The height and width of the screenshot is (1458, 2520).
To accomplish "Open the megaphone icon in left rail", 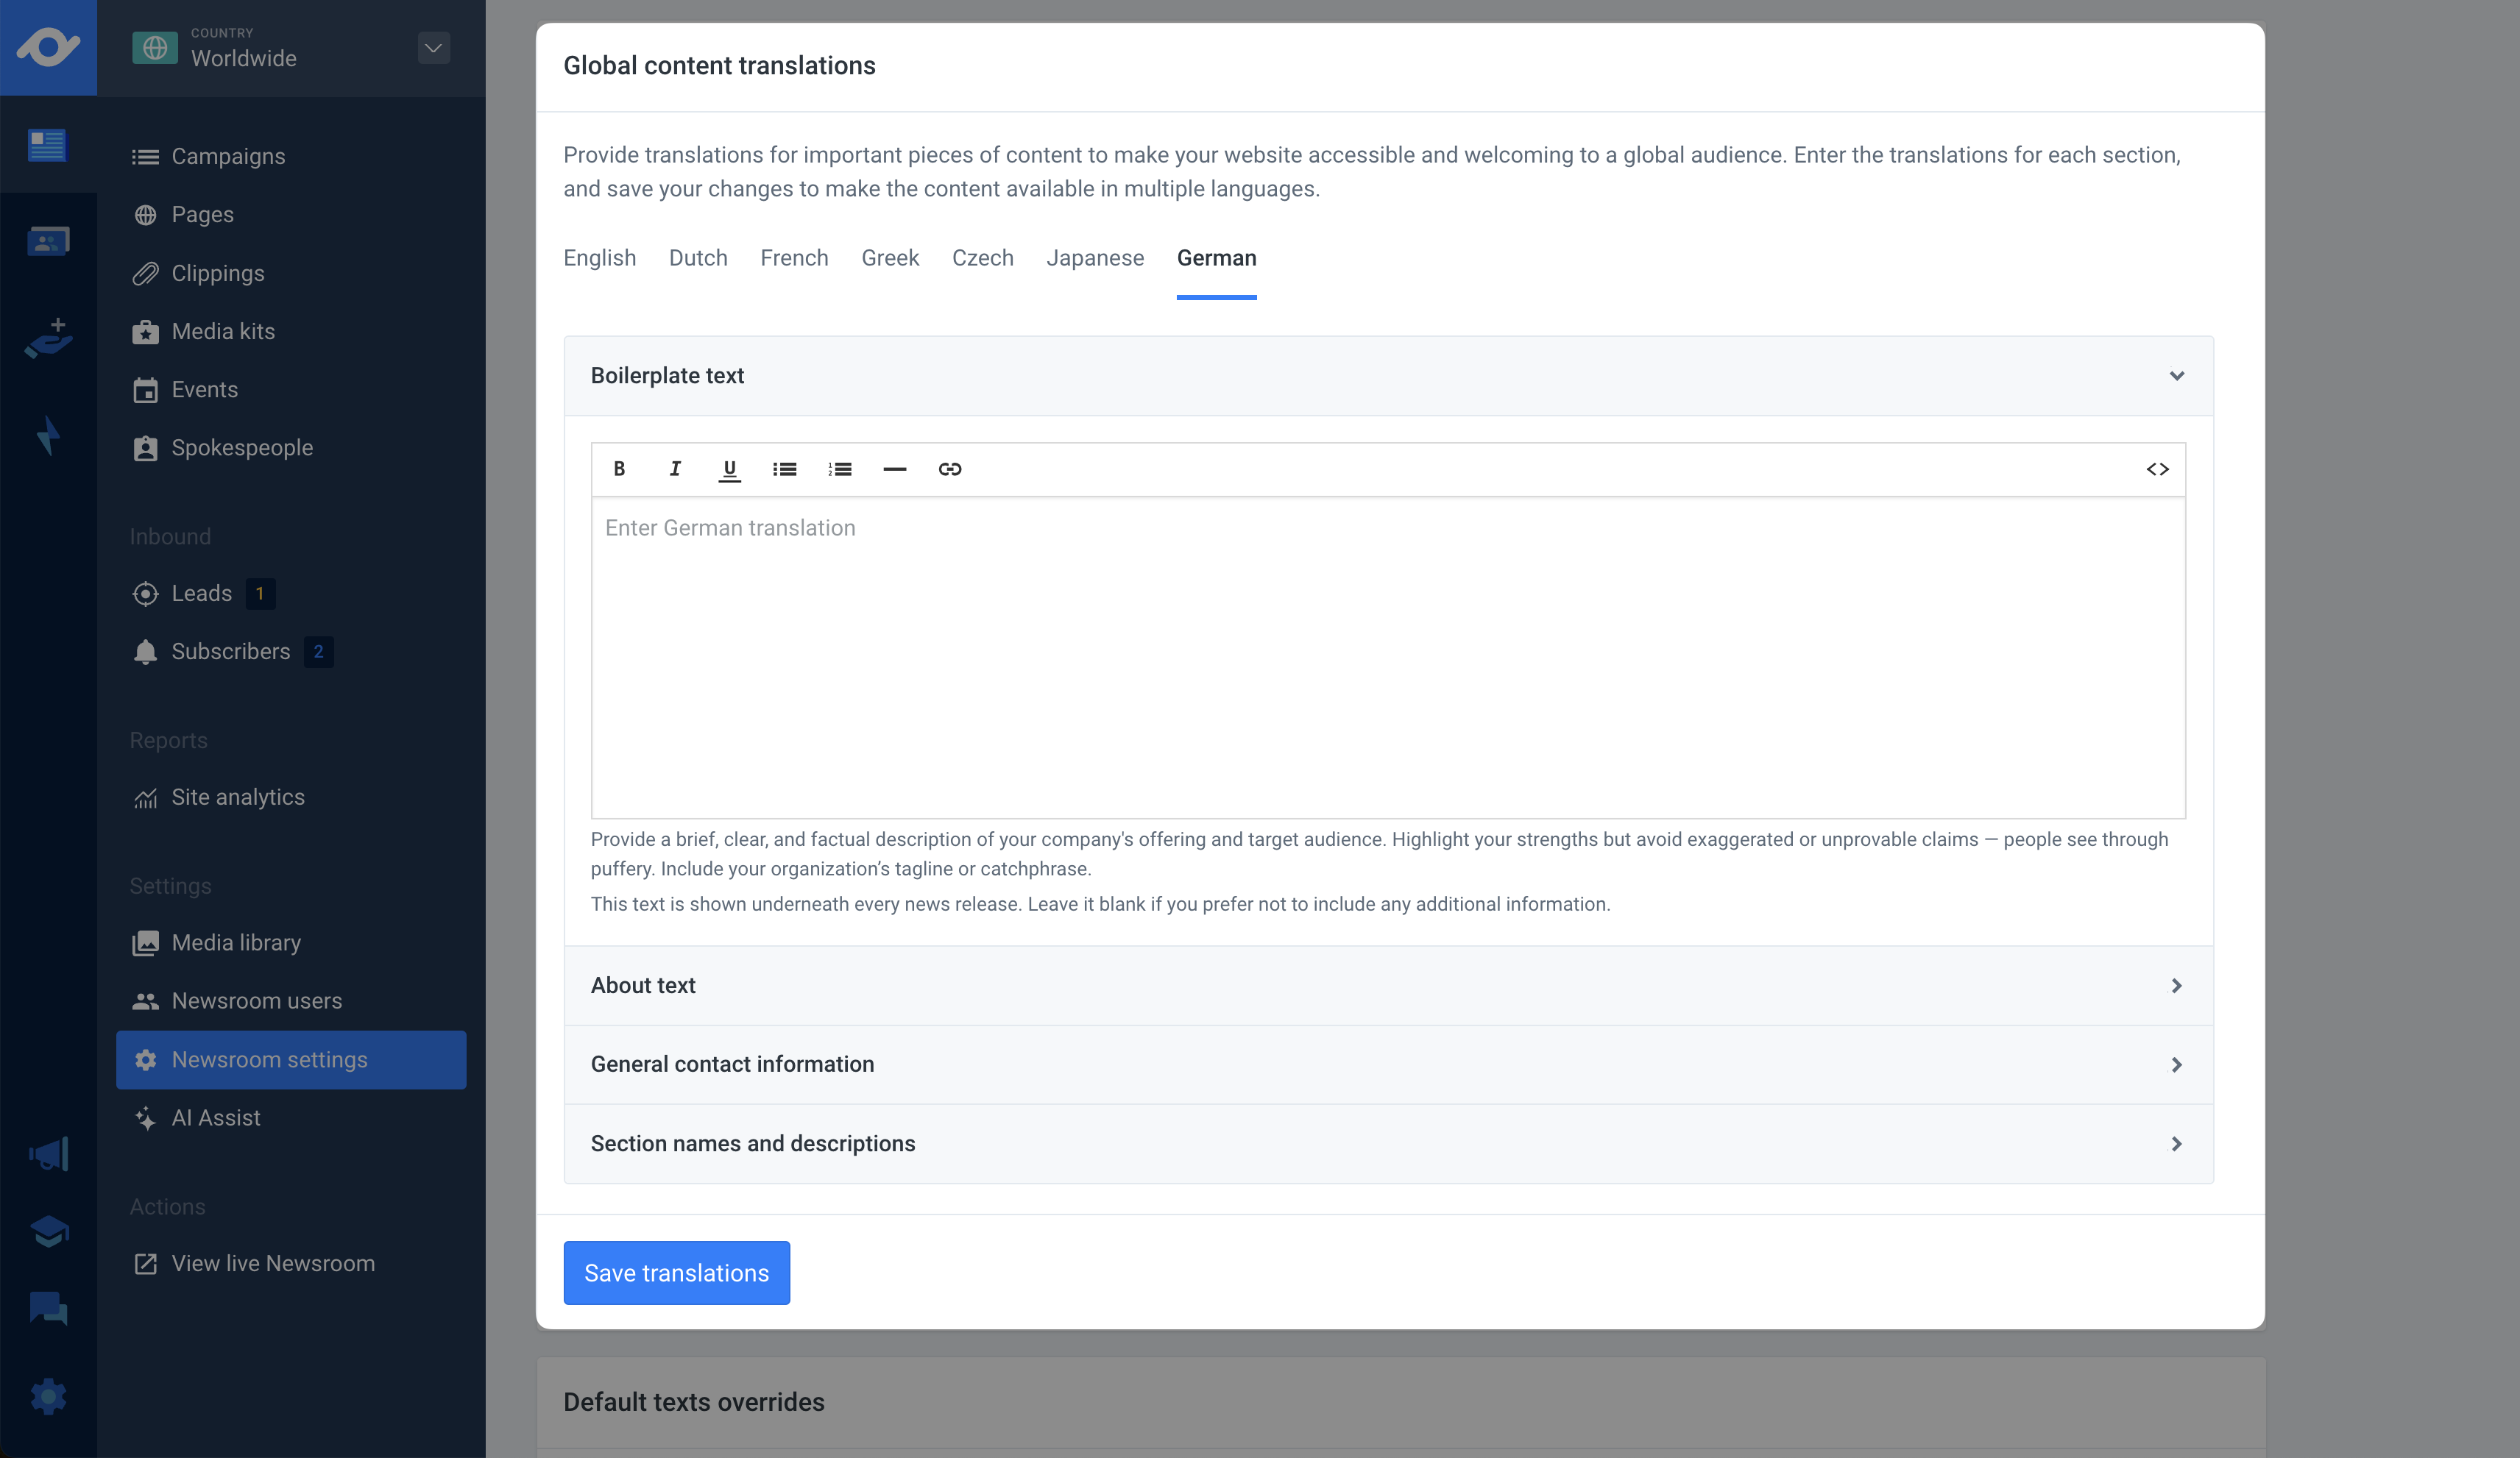I will (48, 1154).
